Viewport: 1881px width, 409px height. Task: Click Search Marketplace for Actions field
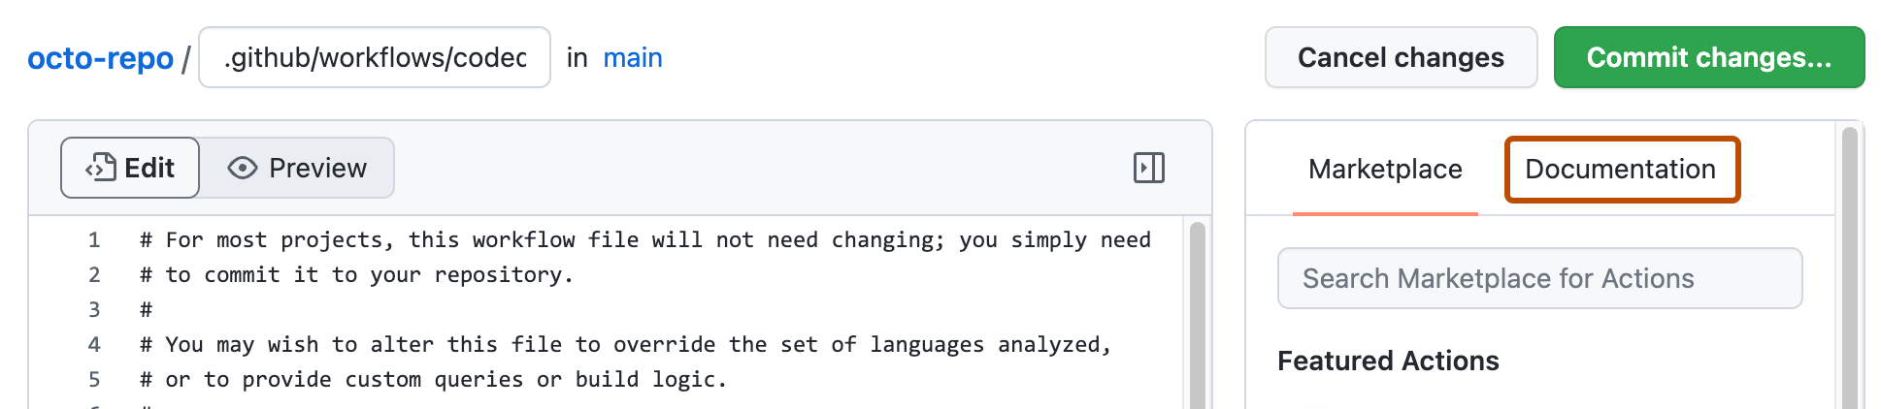click(1539, 279)
